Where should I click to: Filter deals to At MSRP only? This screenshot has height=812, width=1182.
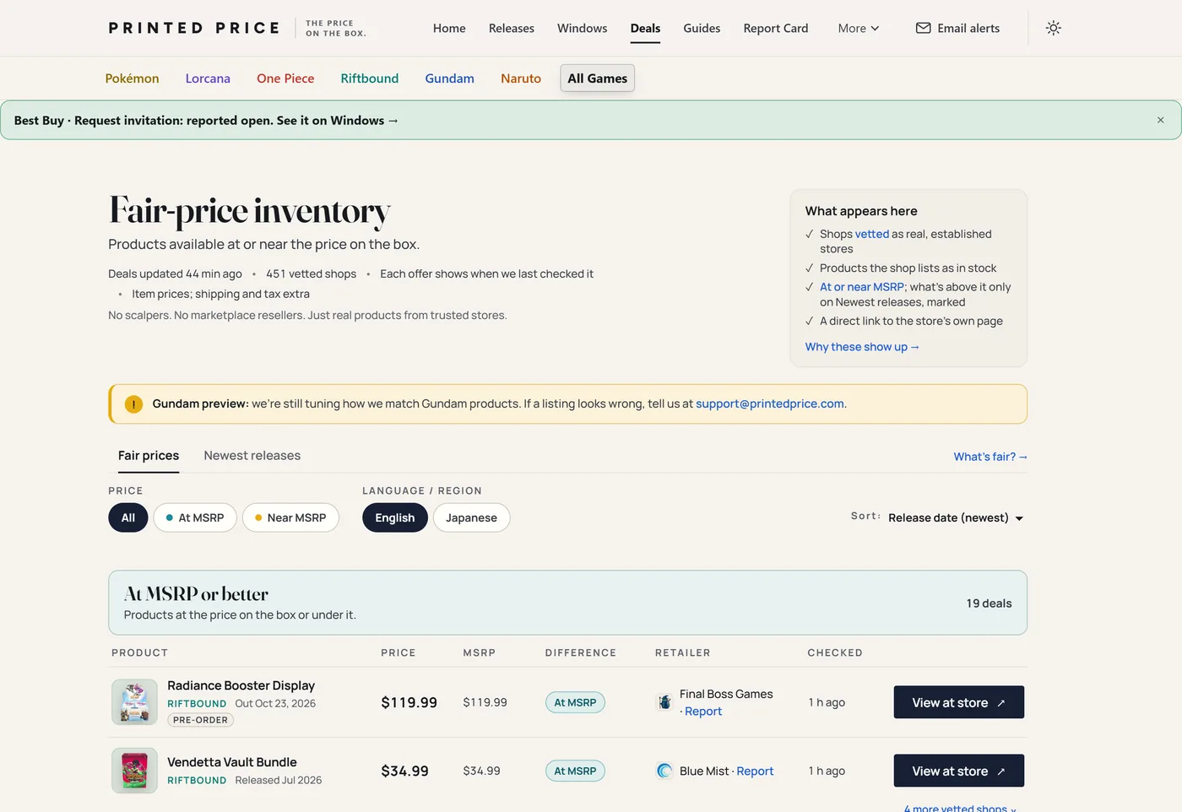195,517
